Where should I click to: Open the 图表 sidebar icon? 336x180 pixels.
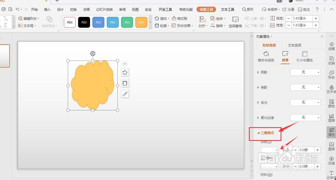point(332,118)
